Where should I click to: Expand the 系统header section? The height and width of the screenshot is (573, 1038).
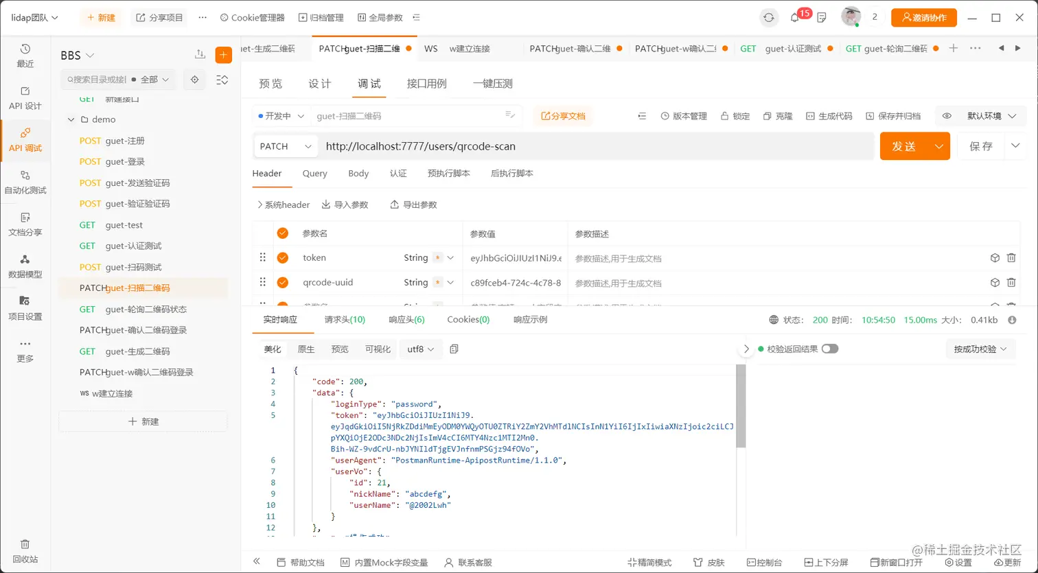click(x=283, y=204)
